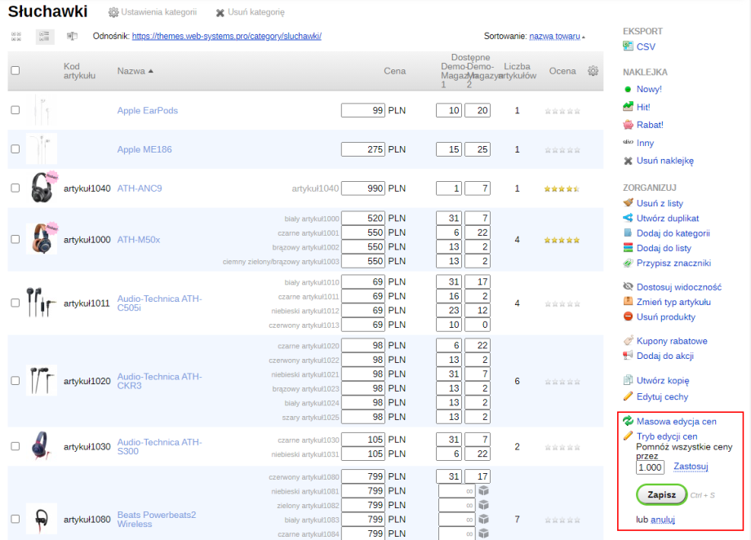Click Apple EarPods star rating
The image size is (751, 540).
562,111
